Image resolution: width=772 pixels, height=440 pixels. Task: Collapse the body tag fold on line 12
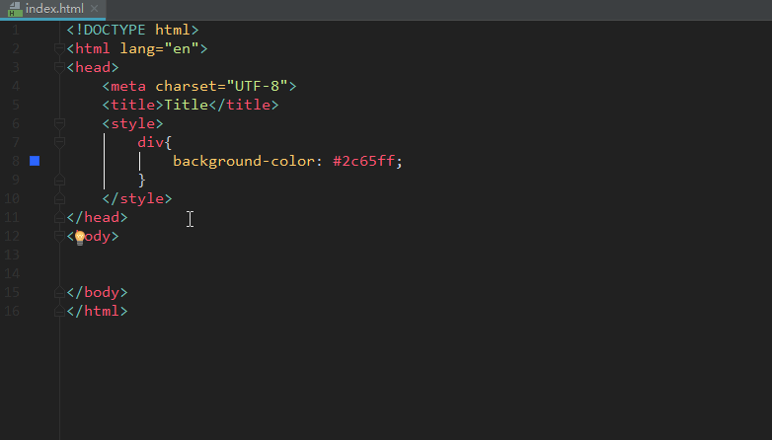tap(59, 236)
